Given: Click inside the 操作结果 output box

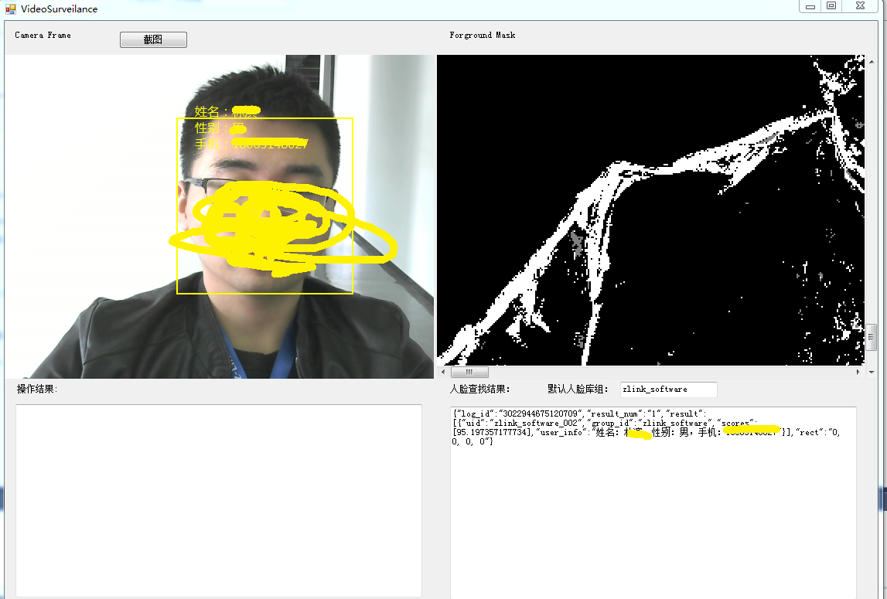Looking at the screenshot, I should point(219,501).
